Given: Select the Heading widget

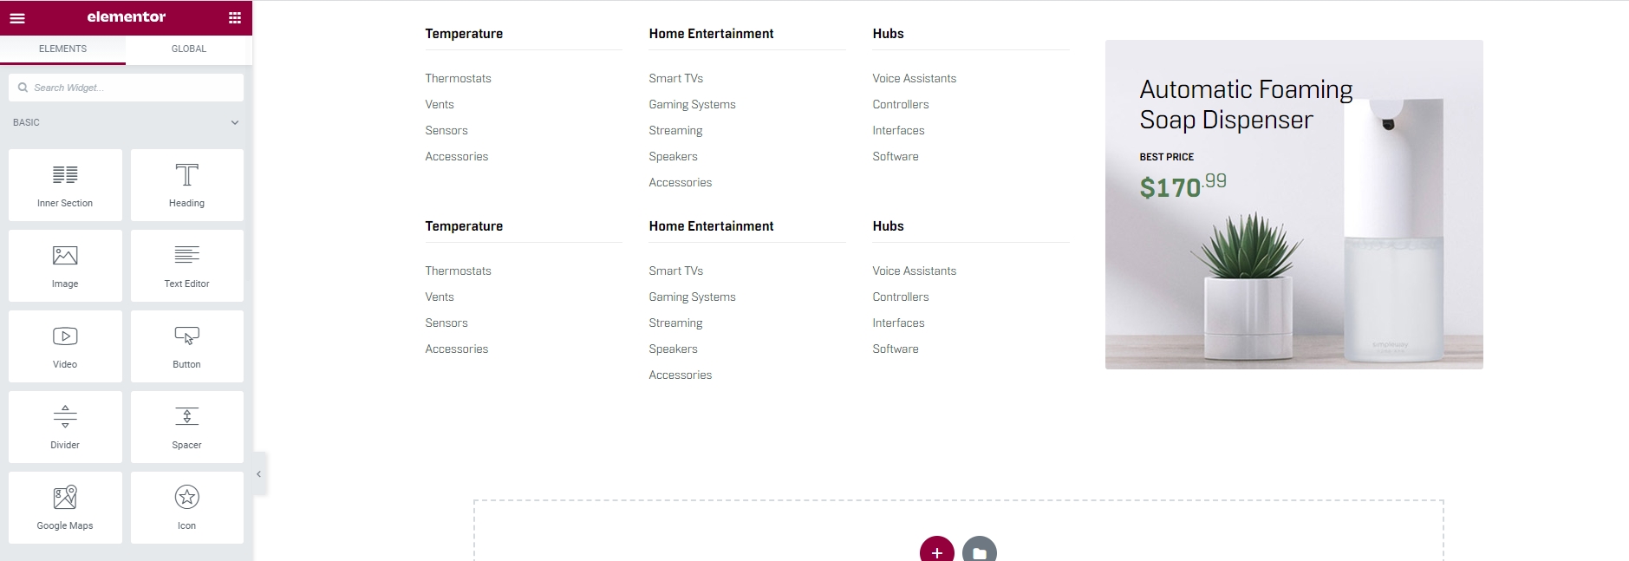Looking at the screenshot, I should point(186,185).
